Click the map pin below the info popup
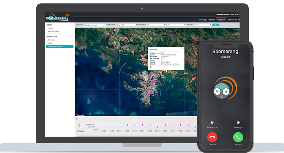Screen dimensions: 284x153 pyautogui.click(x=167, y=73)
